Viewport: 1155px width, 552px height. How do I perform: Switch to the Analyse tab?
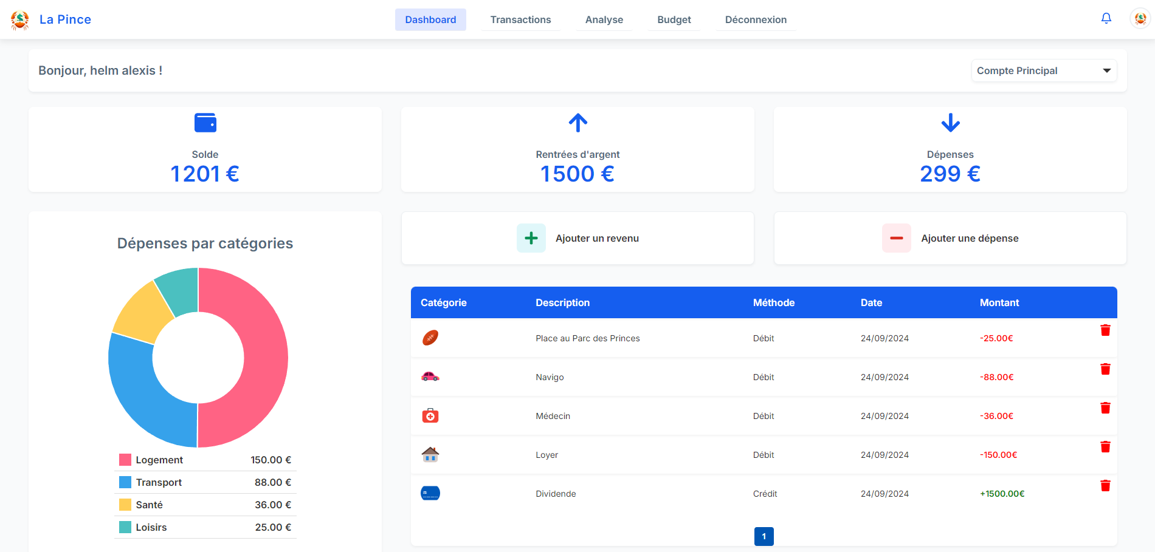coord(604,19)
